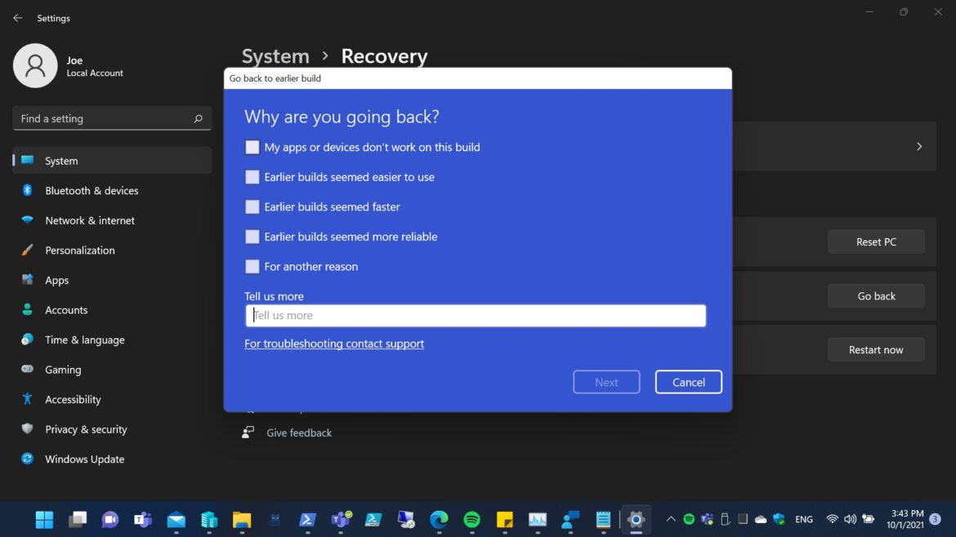Open 'For troubleshooting contact support' link

pyautogui.click(x=334, y=344)
